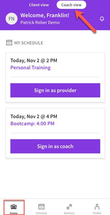Click the My Schedule calendar icon

tap(9, 43)
